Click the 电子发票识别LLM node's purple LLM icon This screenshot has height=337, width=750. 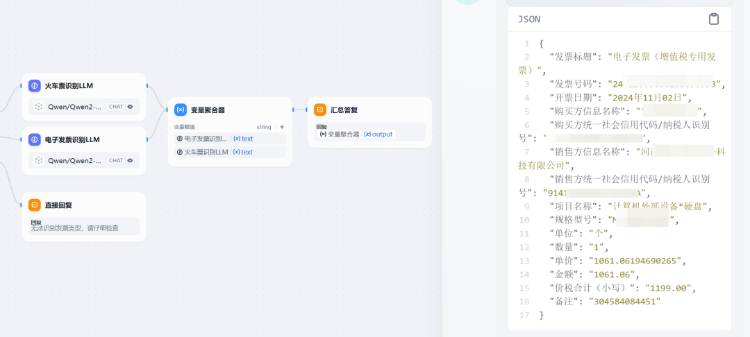point(35,140)
